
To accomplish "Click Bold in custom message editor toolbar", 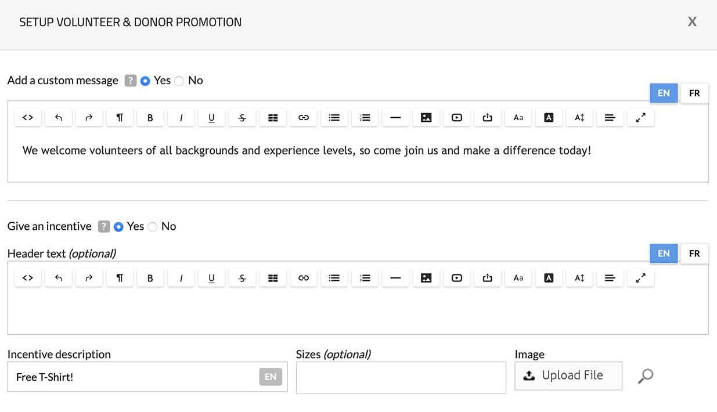I will coord(150,118).
